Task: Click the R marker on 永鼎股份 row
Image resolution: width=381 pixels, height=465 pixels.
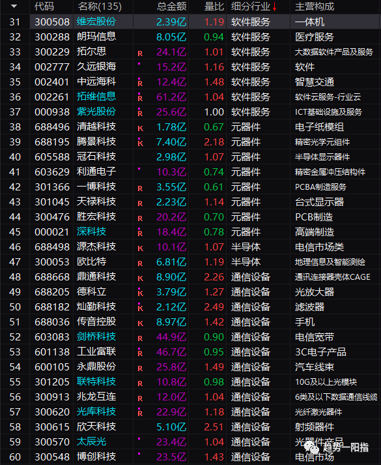Action: 140,368
